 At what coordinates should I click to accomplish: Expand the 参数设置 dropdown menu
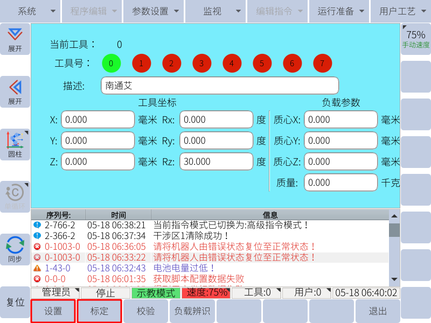(154, 11)
